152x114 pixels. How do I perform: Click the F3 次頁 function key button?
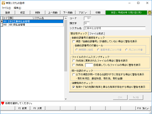[x=38, y=108]
